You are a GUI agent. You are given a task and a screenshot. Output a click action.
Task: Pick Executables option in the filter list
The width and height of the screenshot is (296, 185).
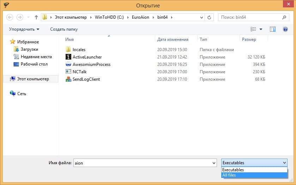coord(233,170)
